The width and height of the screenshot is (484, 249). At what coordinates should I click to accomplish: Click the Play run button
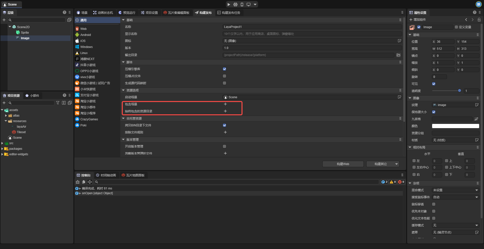click(229, 5)
